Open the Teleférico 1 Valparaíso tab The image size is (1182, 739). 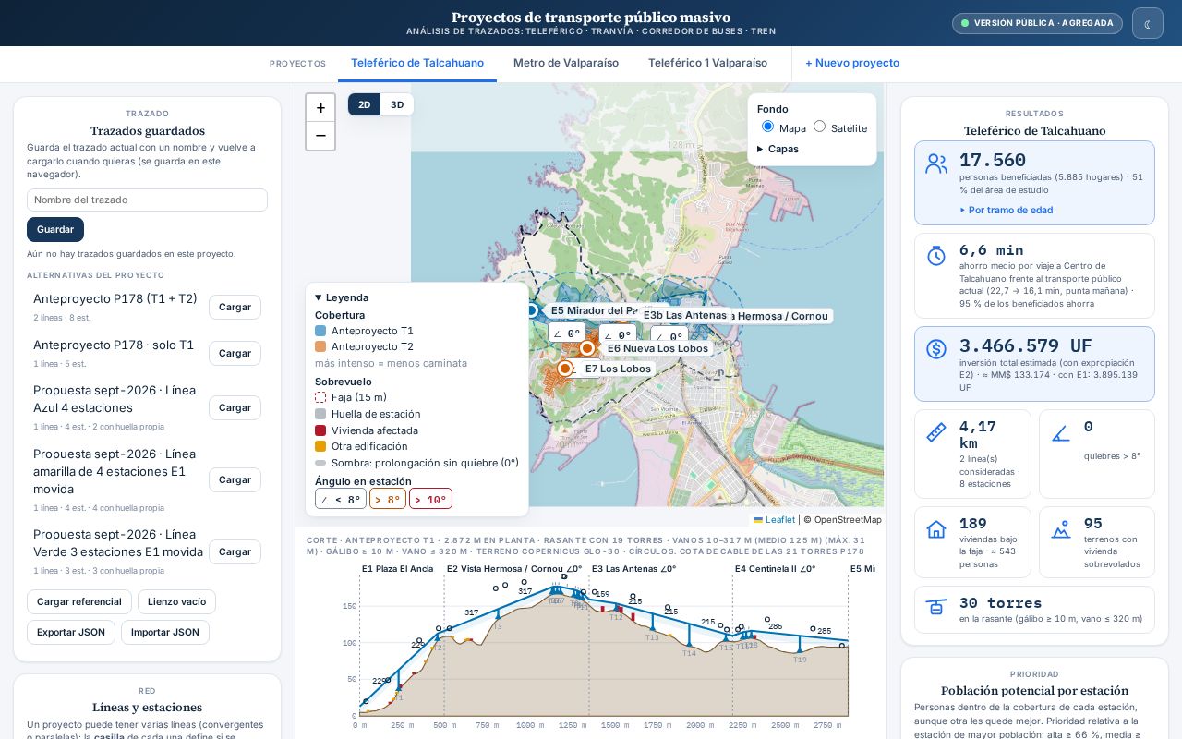pyautogui.click(x=707, y=63)
